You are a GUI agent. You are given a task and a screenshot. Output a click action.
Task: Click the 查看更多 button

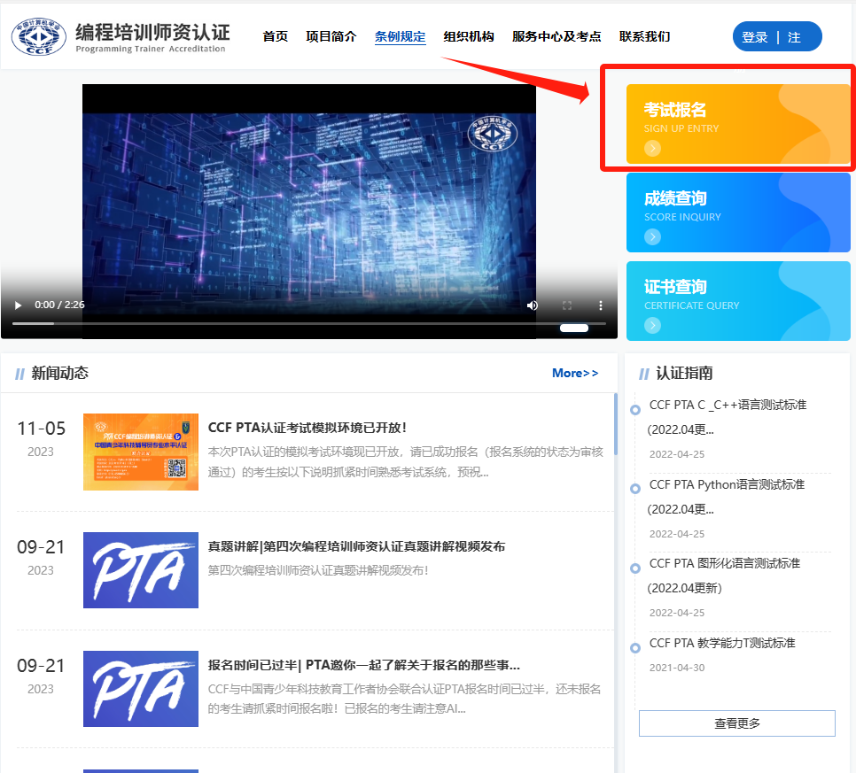tap(736, 723)
